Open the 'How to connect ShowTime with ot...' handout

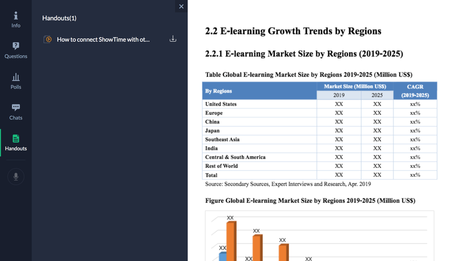103,40
